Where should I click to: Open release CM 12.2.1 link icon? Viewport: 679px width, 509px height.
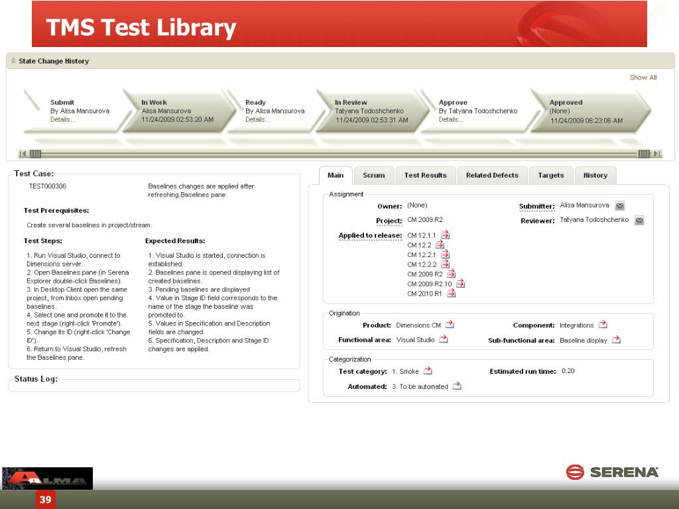point(445,254)
